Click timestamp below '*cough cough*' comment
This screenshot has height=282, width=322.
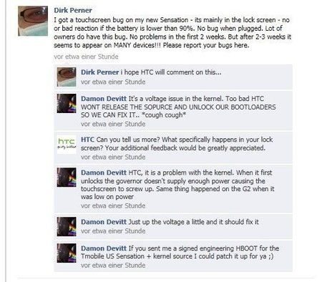click(x=113, y=124)
